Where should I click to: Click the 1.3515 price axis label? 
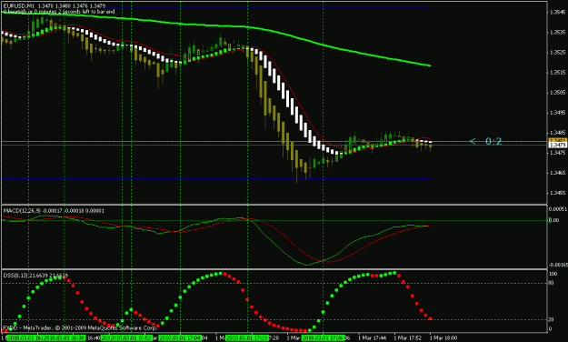pyautogui.click(x=557, y=73)
